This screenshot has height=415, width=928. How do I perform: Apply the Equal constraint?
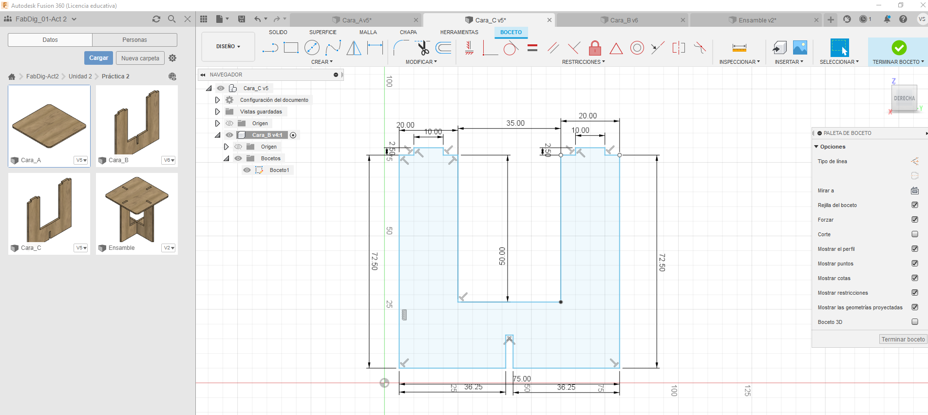tap(532, 48)
